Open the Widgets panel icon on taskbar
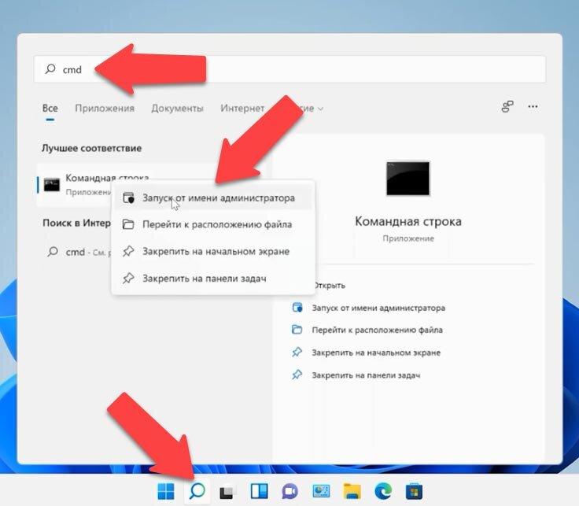Image resolution: width=579 pixels, height=506 pixels. coord(260,492)
